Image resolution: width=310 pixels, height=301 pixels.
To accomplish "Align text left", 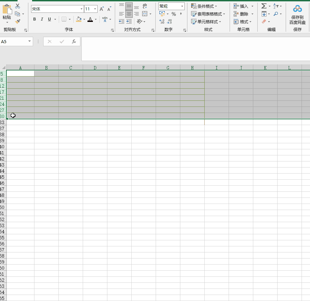I will click(121, 14).
